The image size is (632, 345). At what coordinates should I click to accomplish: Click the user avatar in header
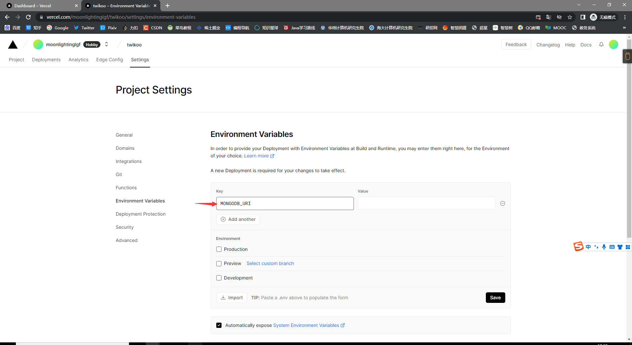point(613,44)
